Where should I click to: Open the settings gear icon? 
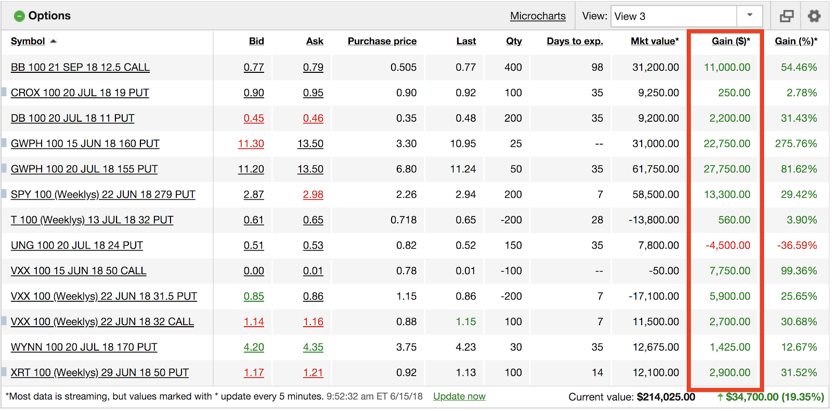[814, 16]
